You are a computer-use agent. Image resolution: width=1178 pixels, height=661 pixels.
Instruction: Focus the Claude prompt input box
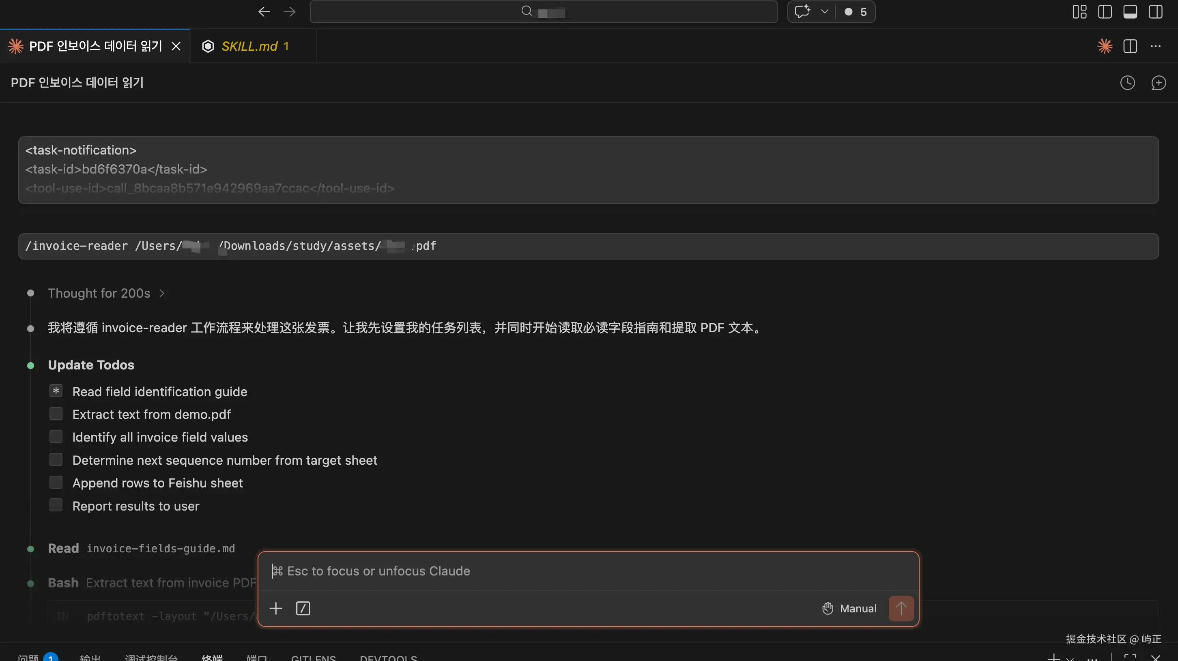pos(588,571)
